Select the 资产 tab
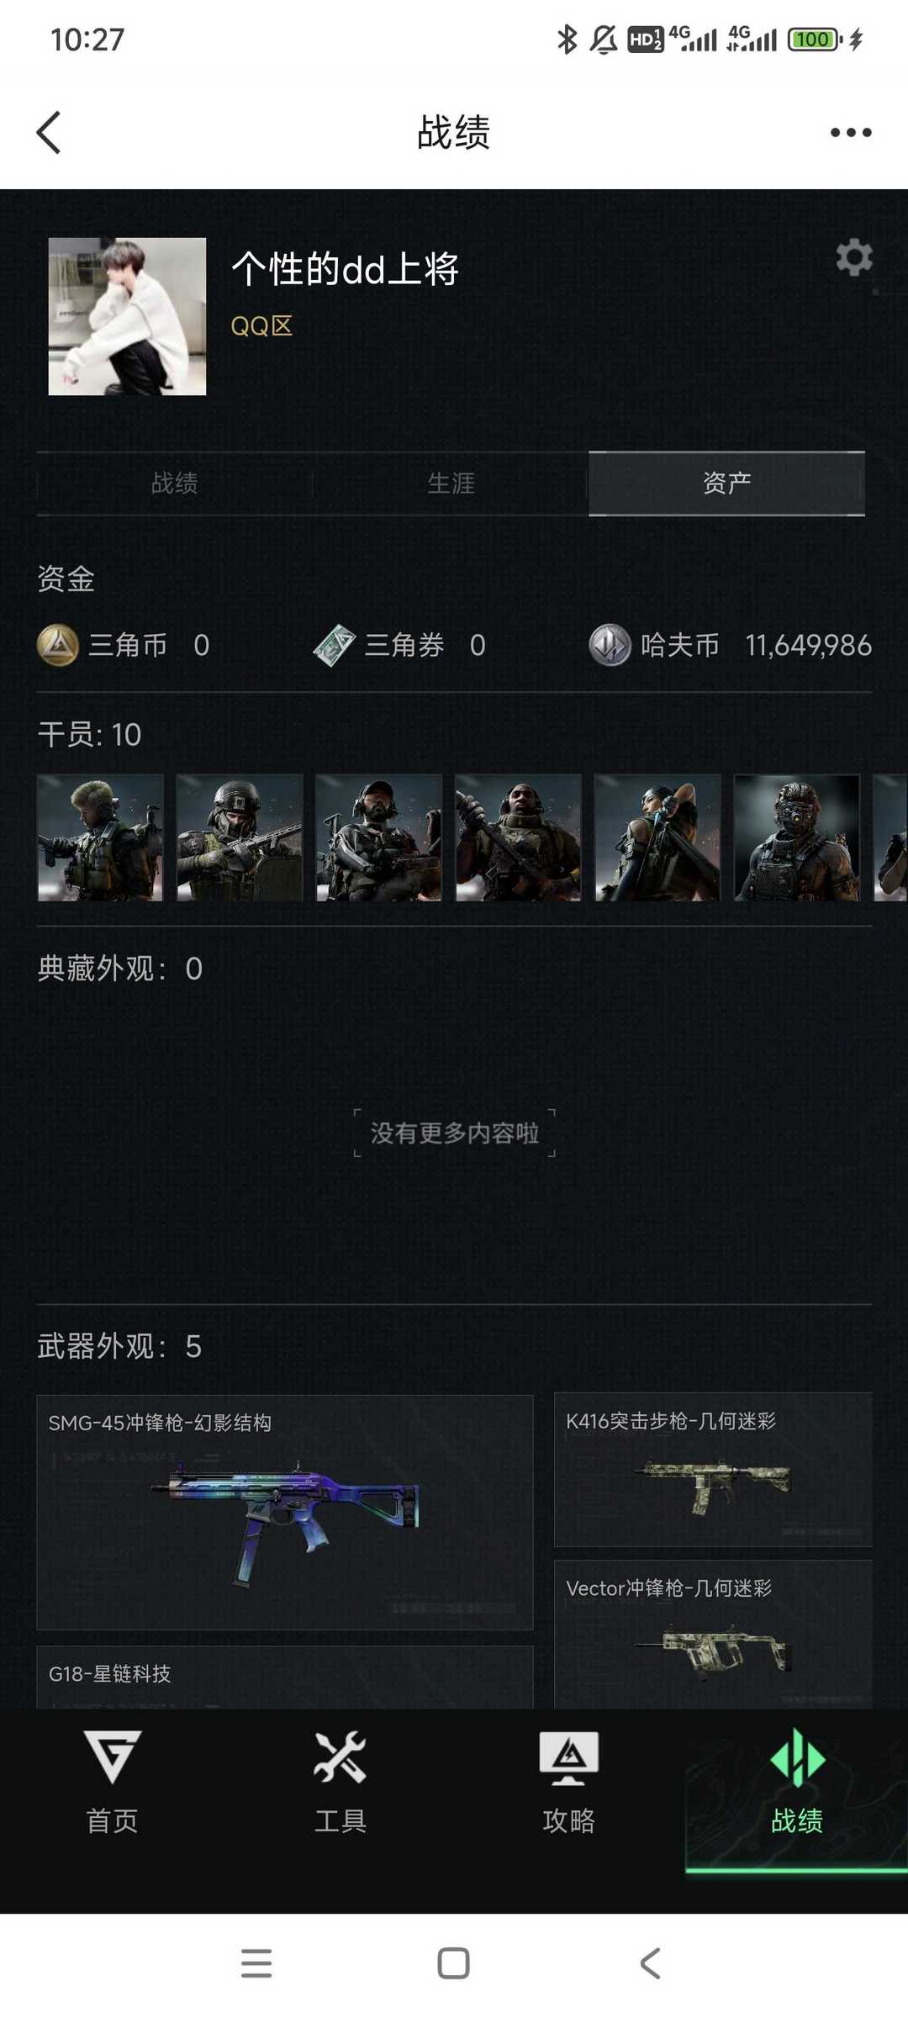Screen dimensions: 908x2018 tap(726, 483)
